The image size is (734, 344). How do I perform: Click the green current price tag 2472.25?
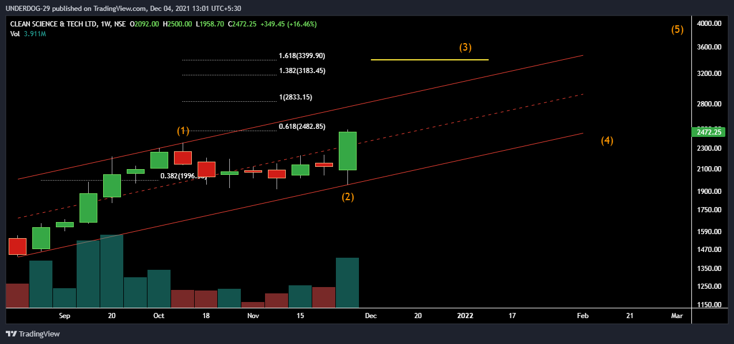pyautogui.click(x=709, y=132)
